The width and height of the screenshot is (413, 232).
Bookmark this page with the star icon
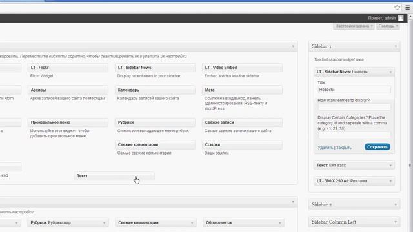(398, 8)
